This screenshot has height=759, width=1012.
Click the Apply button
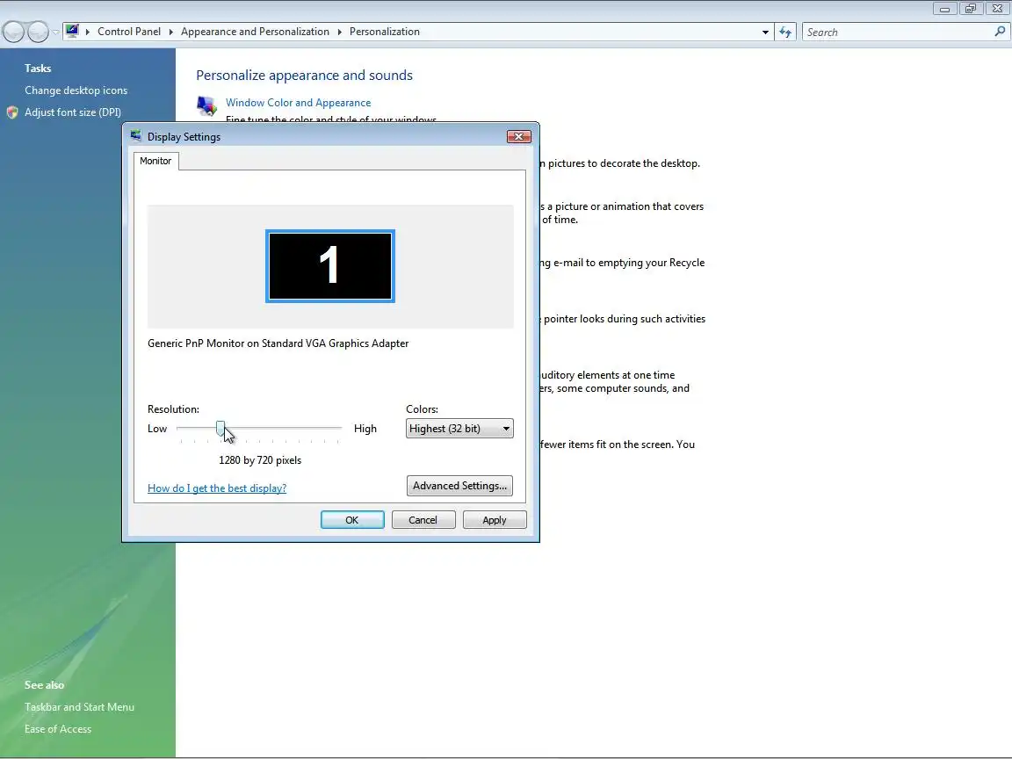click(495, 519)
